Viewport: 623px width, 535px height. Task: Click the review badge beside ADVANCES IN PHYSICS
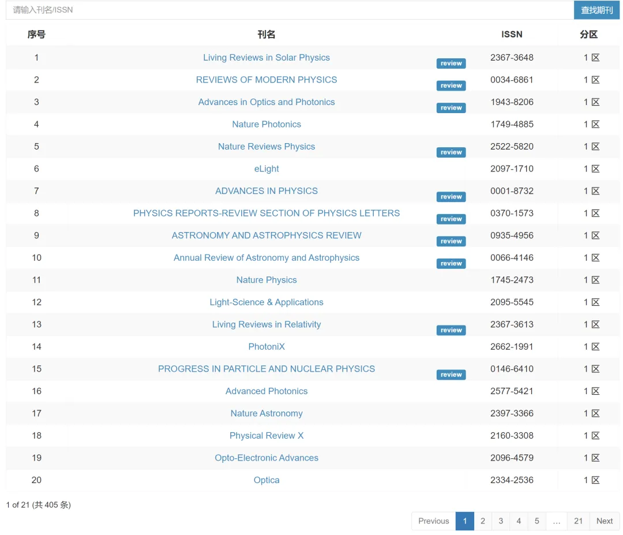(451, 197)
